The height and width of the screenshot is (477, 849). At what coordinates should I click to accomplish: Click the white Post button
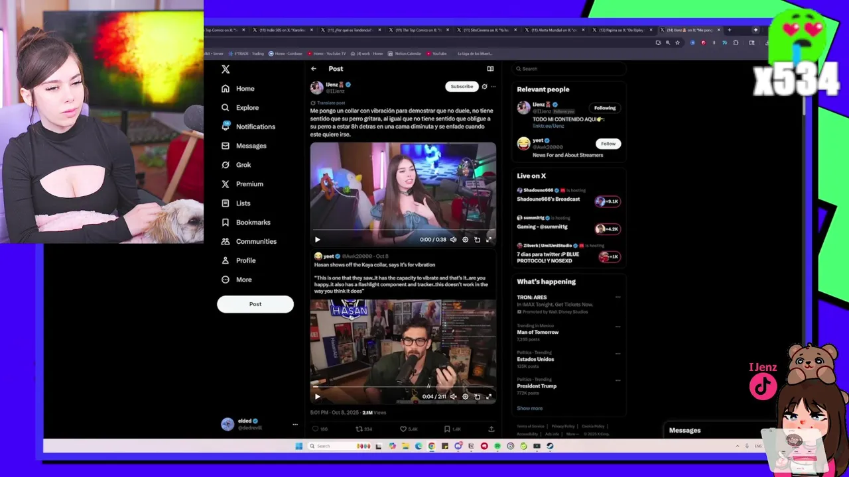coord(255,304)
